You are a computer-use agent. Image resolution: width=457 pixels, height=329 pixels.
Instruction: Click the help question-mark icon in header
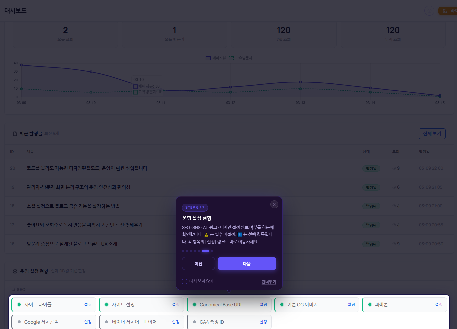[429, 11]
